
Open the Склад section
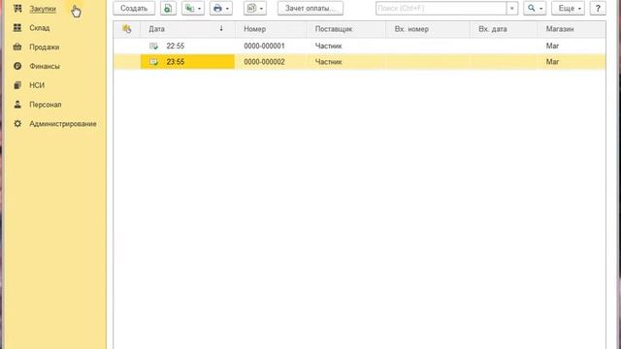[39, 28]
